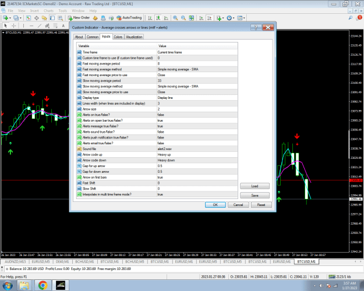The height and width of the screenshot is (291, 364).
Task: Select the Cursor arrow tool
Action: [6, 26]
